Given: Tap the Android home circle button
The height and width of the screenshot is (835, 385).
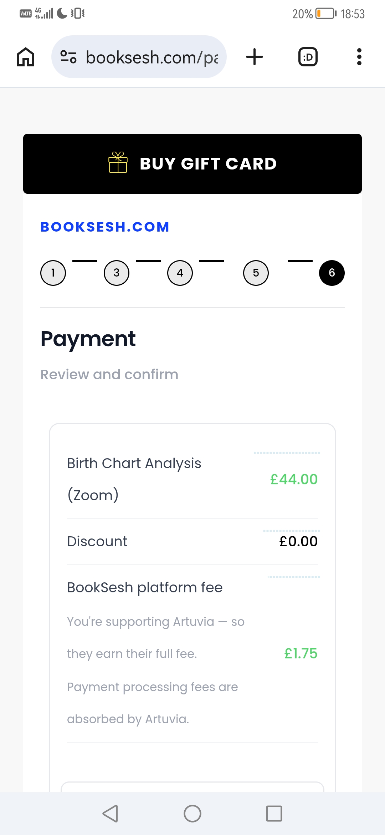Looking at the screenshot, I should click(x=192, y=814).
